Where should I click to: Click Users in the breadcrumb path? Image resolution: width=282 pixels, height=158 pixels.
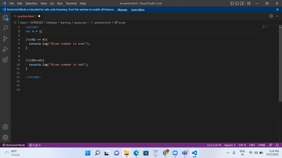[23, 22]
